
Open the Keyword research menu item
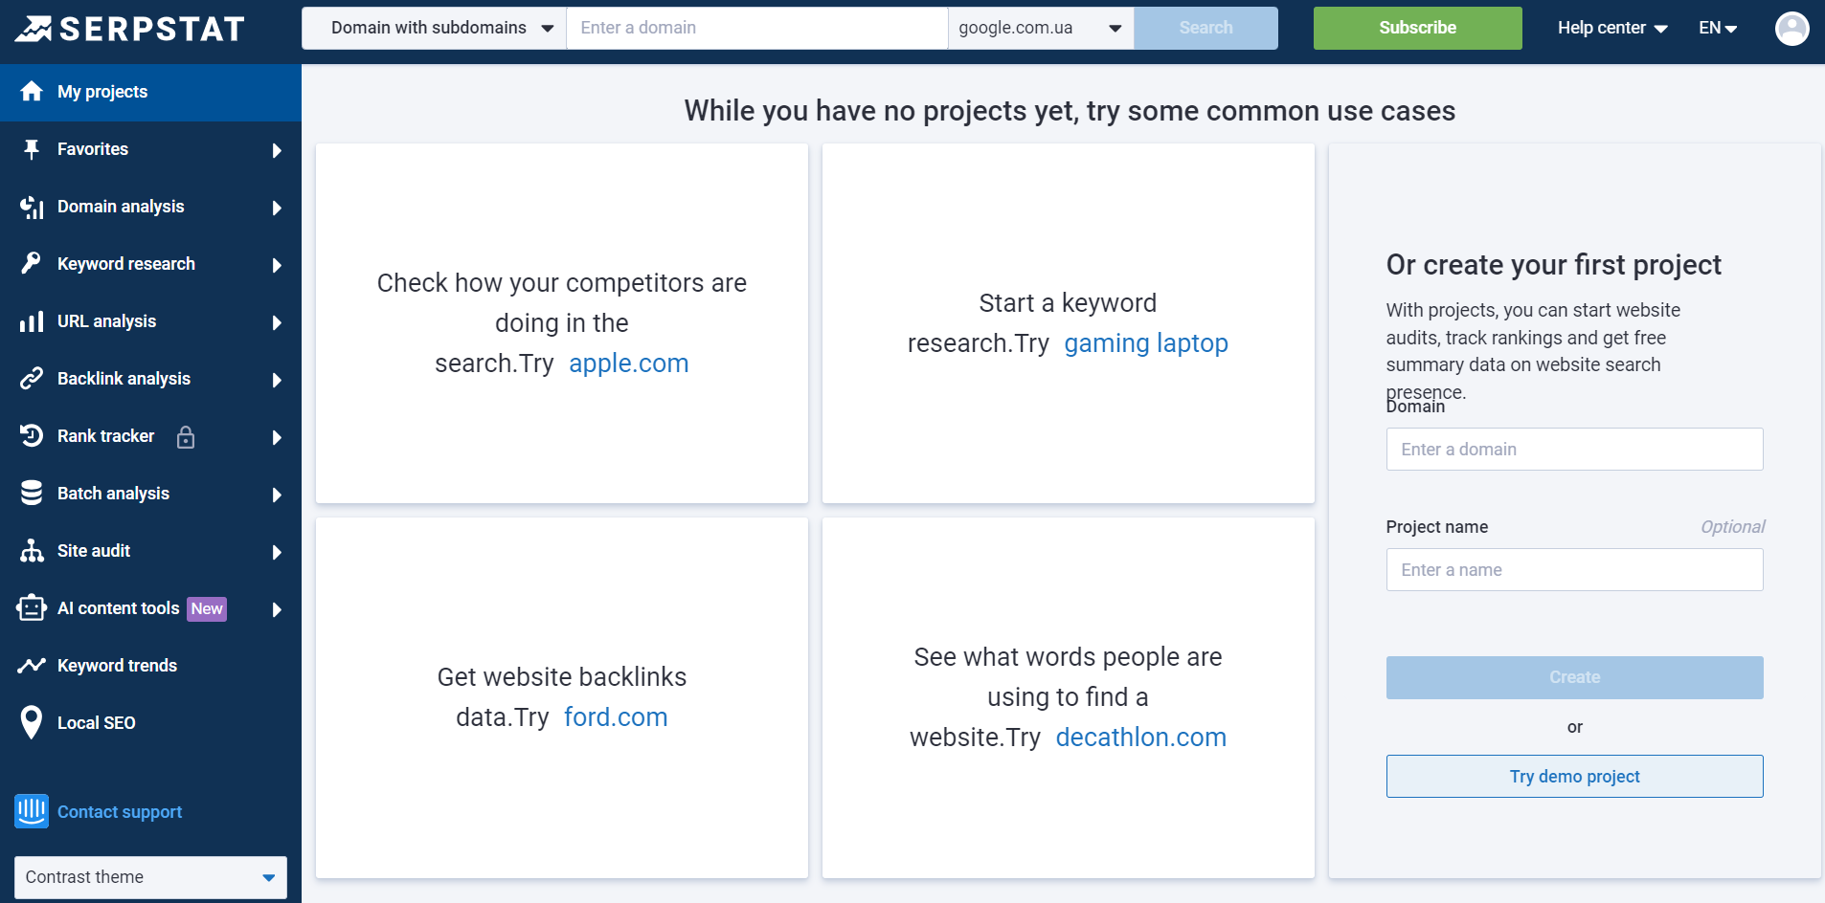pos(150,264)
